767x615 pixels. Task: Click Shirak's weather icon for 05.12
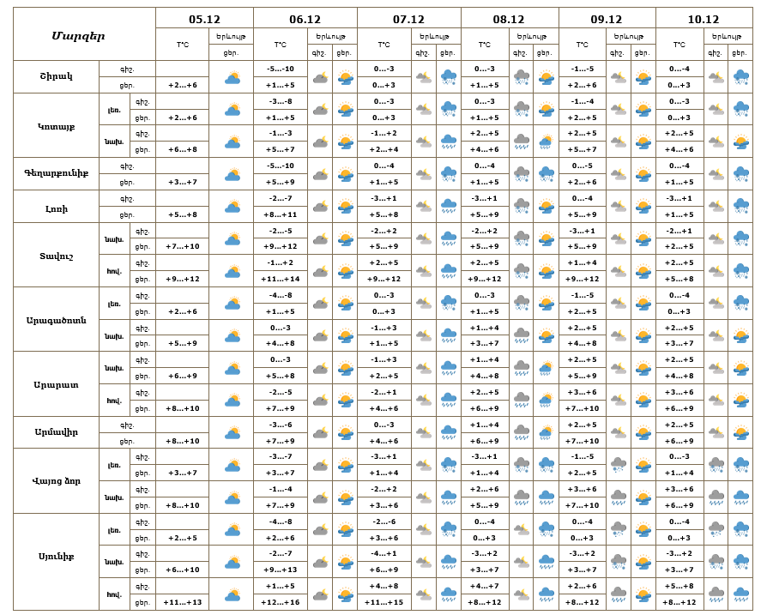click(x=232, y=77)
